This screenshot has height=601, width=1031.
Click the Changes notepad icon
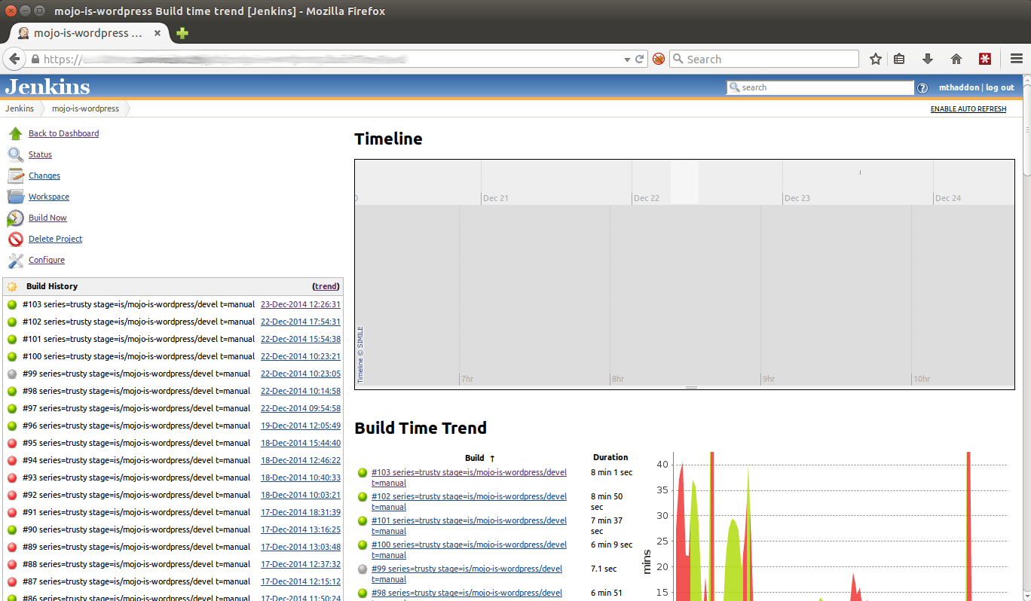coord(16,175)
